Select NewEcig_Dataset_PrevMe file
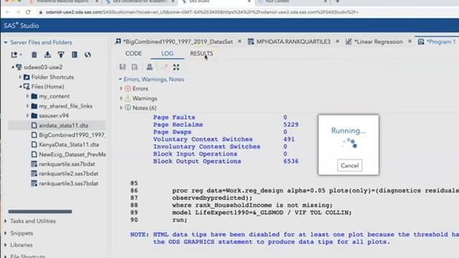The image size is (459, 258). point(72,154)
